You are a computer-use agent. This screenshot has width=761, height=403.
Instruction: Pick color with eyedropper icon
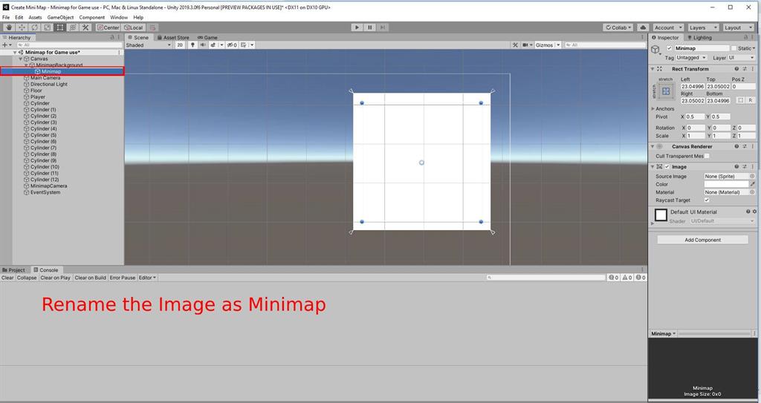[x=752, y=184]
